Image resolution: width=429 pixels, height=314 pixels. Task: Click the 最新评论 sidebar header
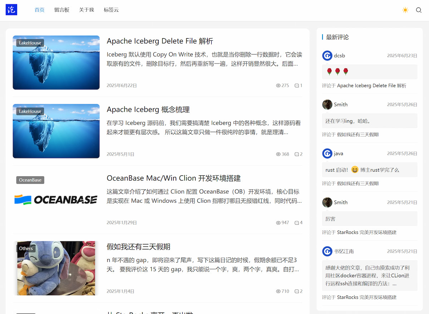[x=336, y=37]
